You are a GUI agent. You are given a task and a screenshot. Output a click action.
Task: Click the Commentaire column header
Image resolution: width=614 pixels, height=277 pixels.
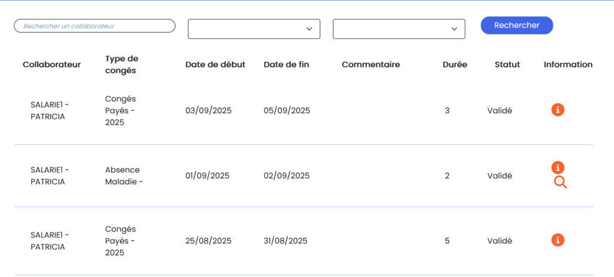[x=371, y=65]
